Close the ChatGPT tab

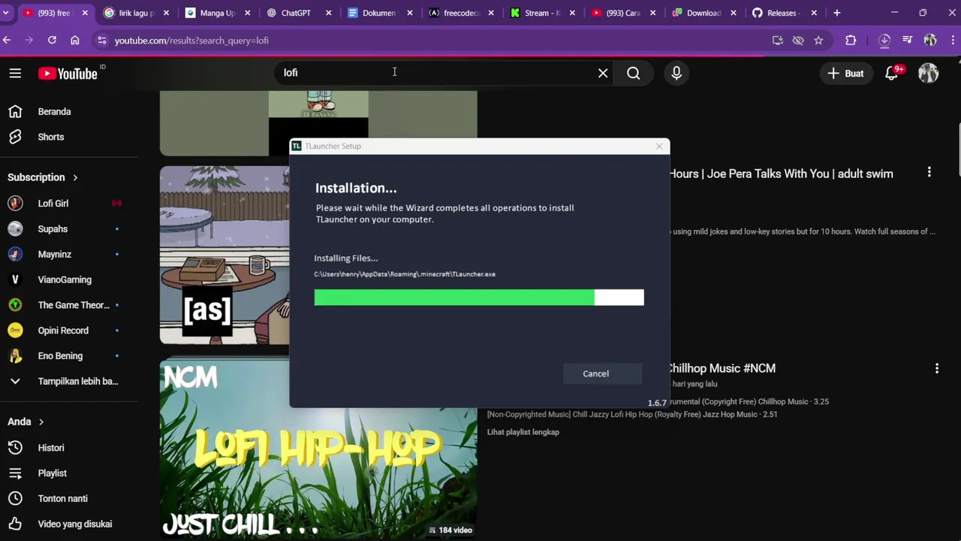click(x=328, y=13)
